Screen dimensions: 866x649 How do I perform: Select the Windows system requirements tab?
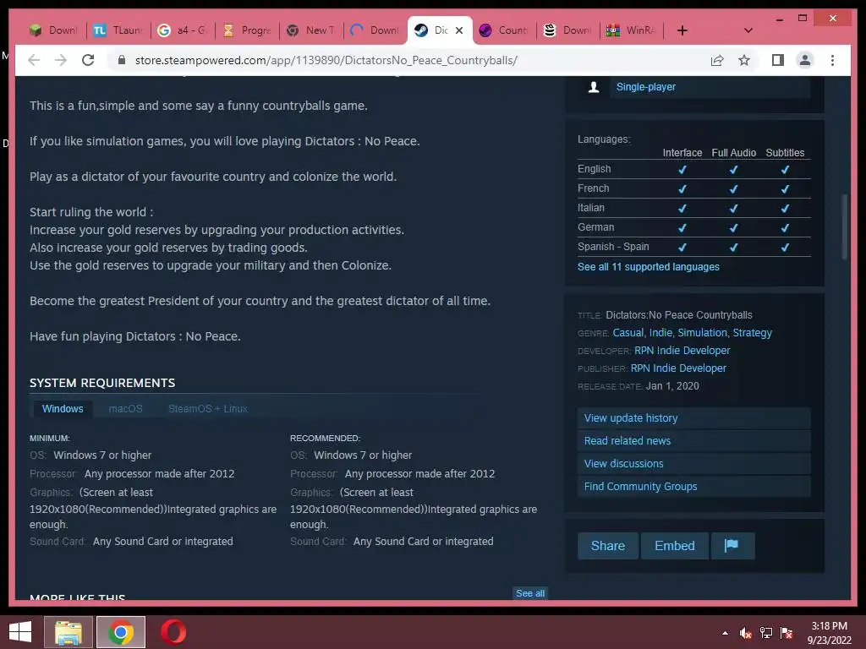pos(63,409)
